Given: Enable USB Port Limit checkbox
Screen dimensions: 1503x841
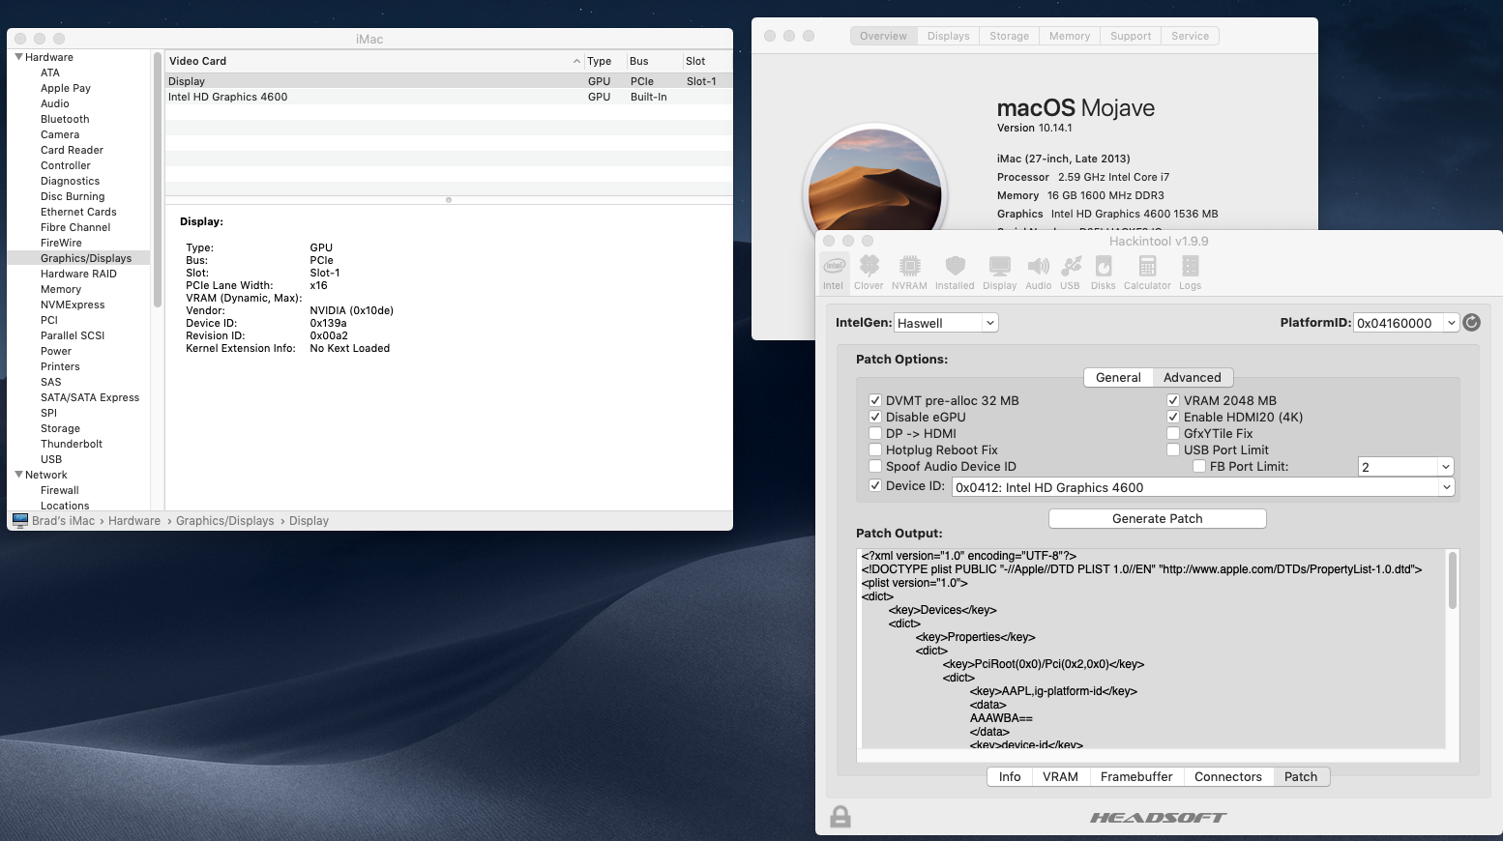Looking at the screenshot, I should point(1172,449).
